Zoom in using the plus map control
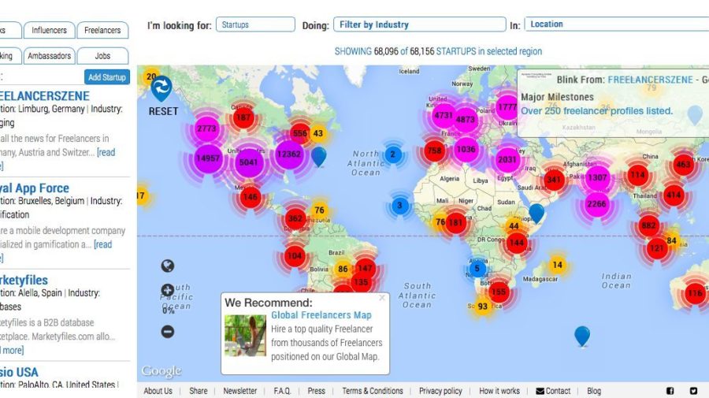The image size is (709, 398). click(168, 291)
